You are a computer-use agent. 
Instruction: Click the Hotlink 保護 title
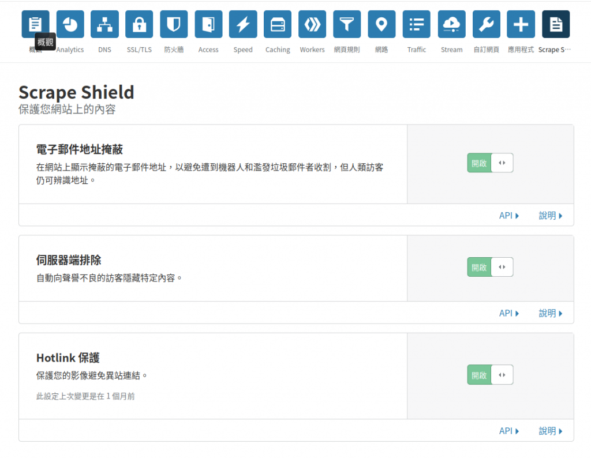point(68,358)
